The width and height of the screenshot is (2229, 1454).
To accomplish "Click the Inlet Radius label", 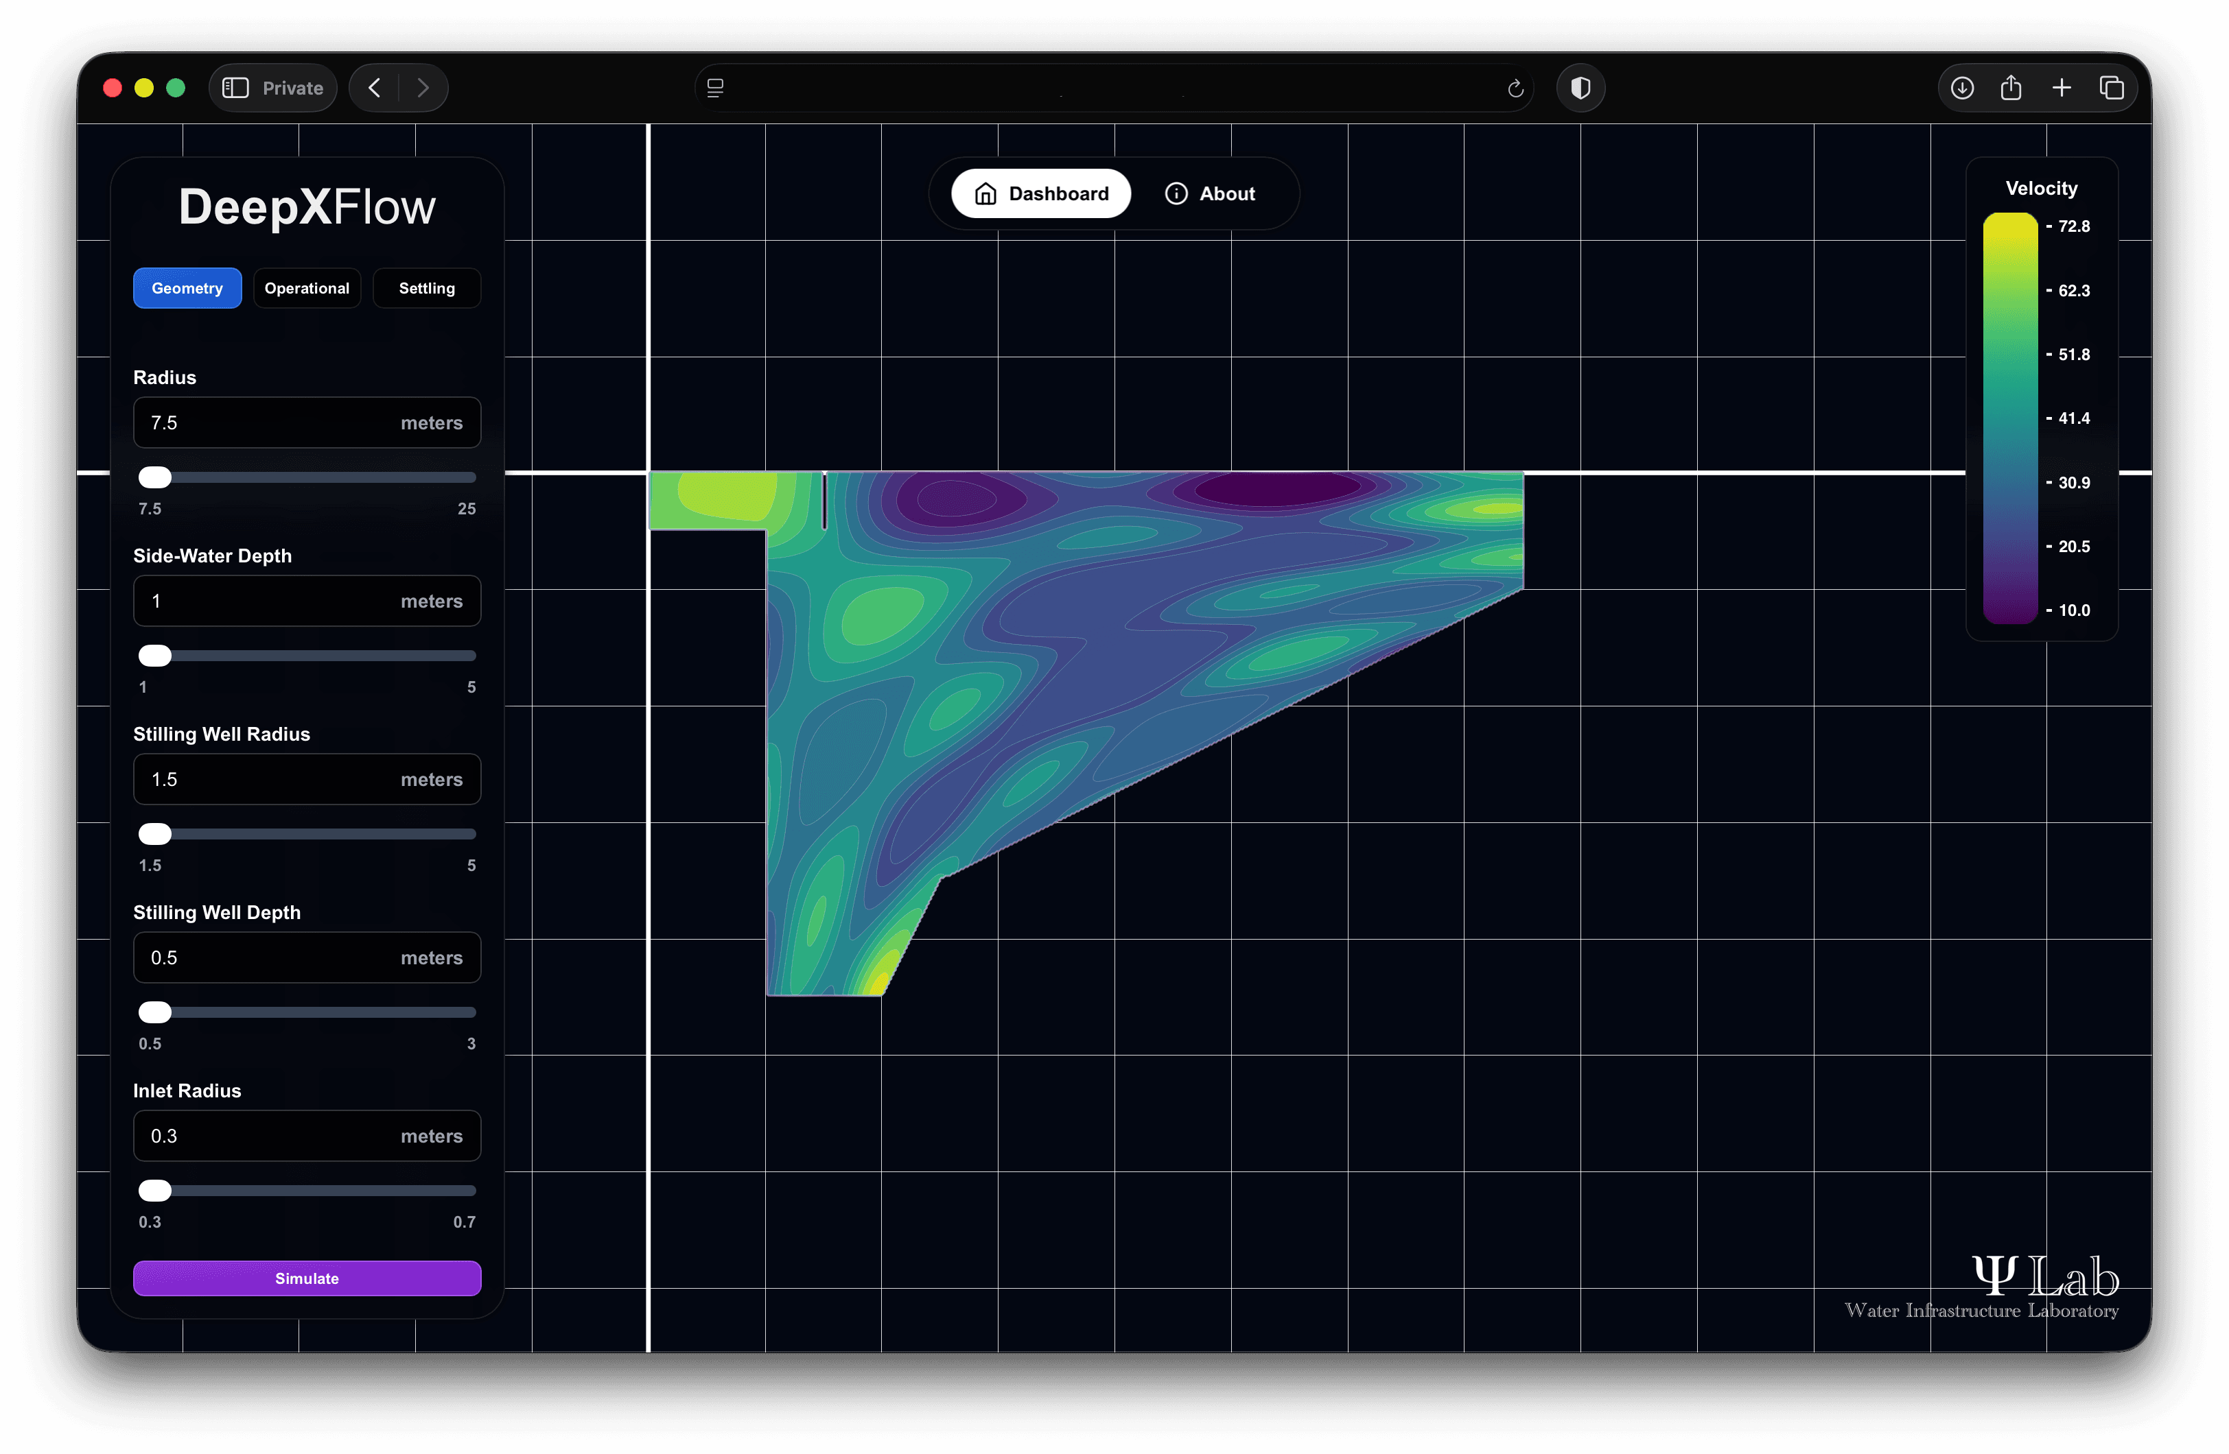I will pos(187,1090).
